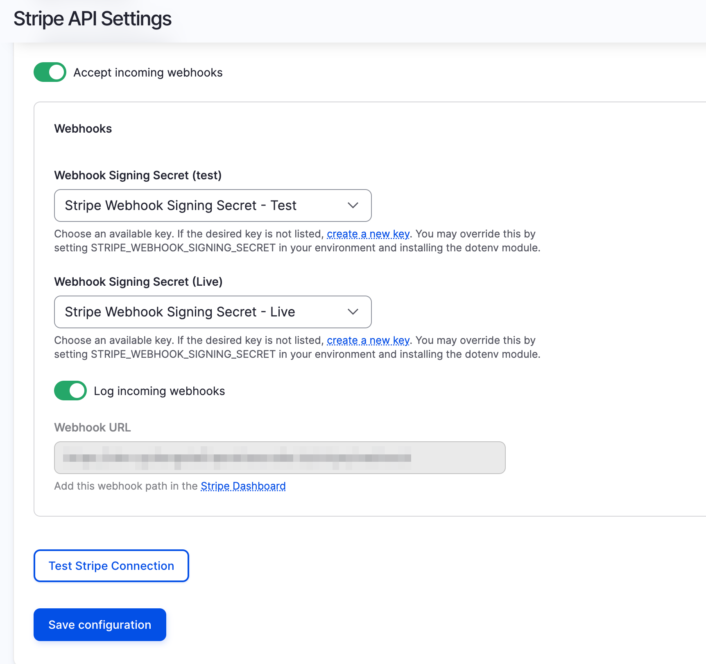This screenshot has height=664, width=706.
Task: Click the Webhook Signing Secret (Live) label
Action: [138, 282]
